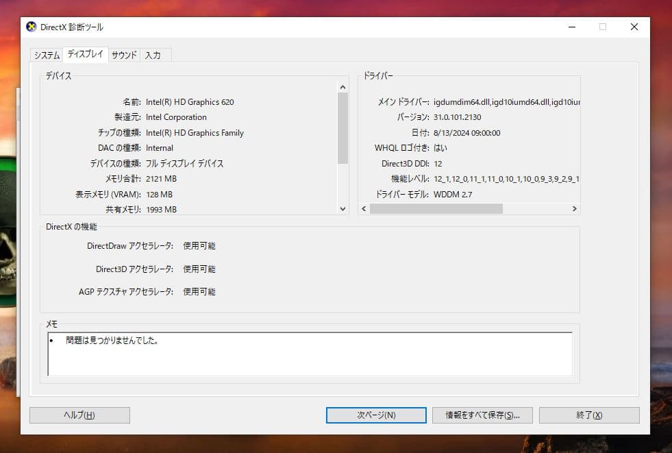Click the left arrow of the driver scrollbar
The image size is (672, 453).
[x=363, y=208]
